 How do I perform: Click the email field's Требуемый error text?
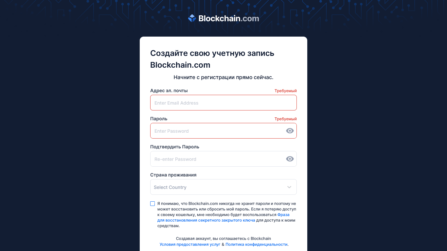point(285,91)
